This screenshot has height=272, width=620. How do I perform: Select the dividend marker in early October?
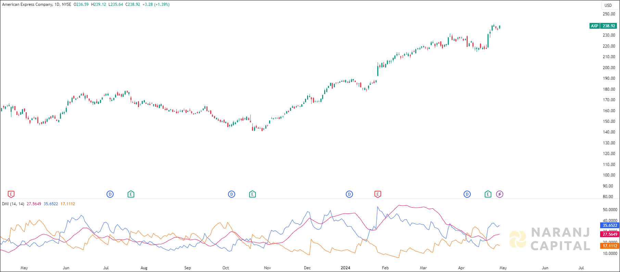tap(231, 194)
